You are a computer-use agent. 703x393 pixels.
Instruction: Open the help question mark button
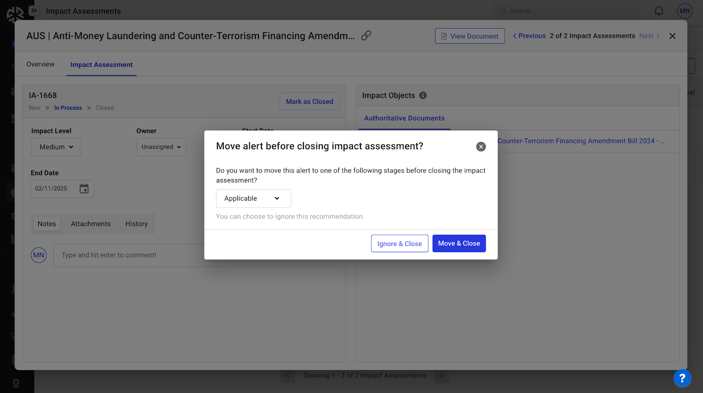(x=682, y=378)
